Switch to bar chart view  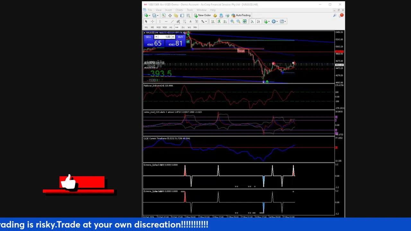tap(213, 21)
